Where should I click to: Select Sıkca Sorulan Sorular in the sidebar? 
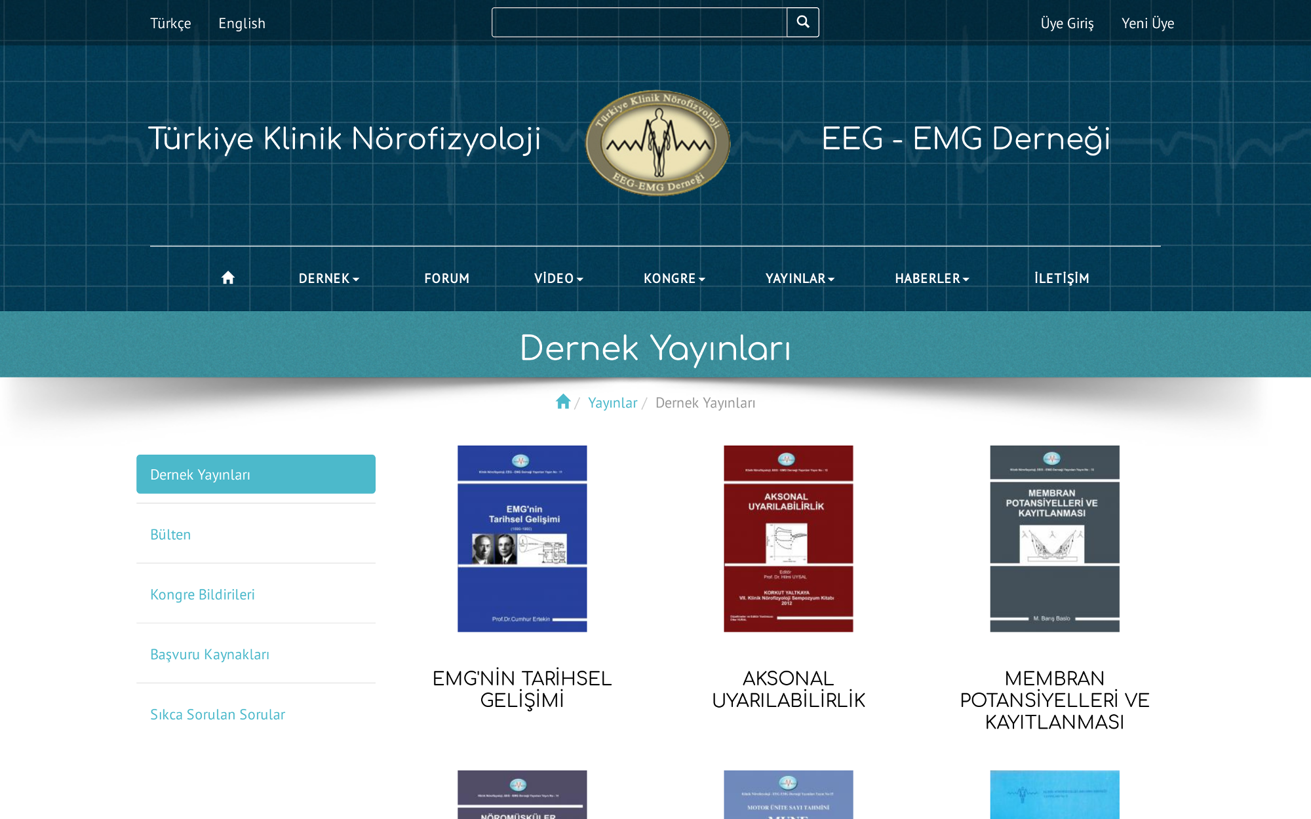256,714
